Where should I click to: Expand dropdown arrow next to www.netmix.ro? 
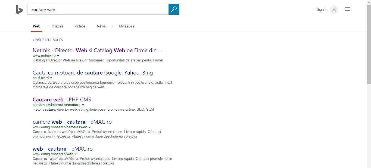(58, 56)
